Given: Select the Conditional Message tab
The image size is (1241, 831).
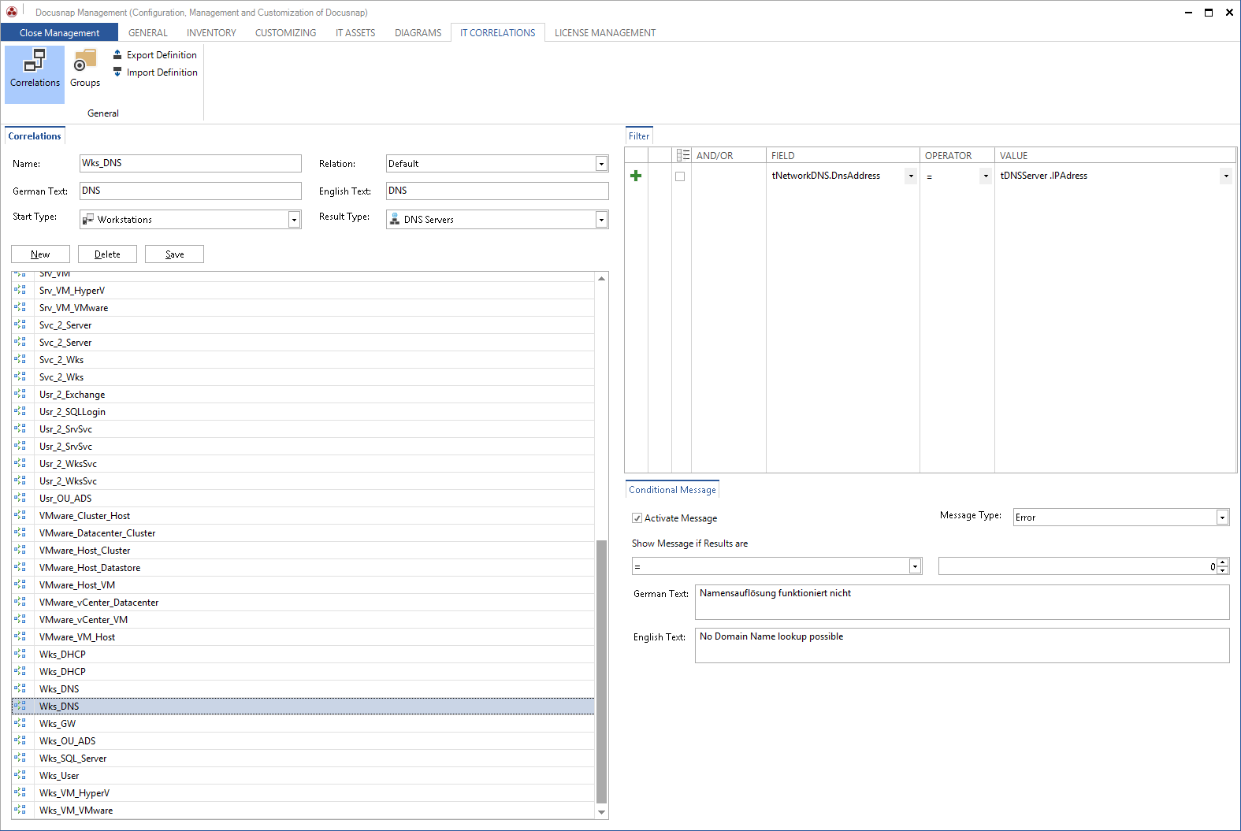Looking at the screenshot, I should (x=672, y=489).
